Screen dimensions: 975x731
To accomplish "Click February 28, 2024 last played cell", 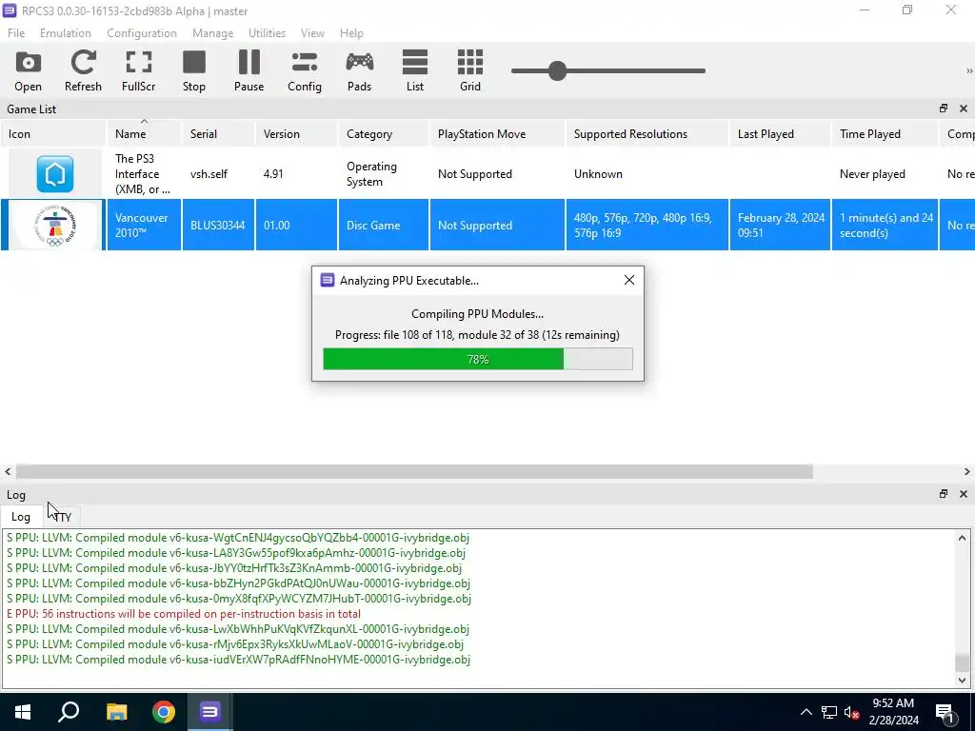I will point(780,225).
